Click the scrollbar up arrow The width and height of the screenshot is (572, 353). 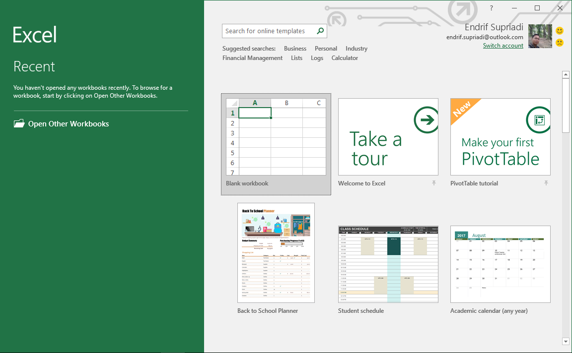tap(566, 74)
